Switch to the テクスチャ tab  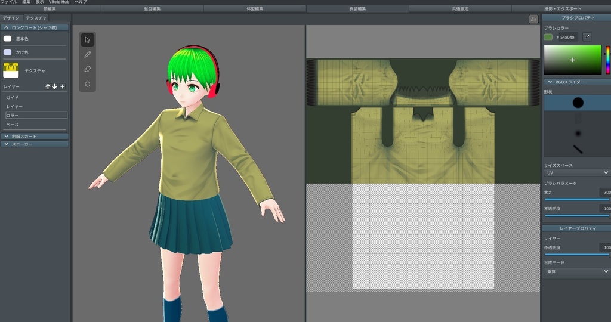pyautogui.click(x=36, y=18)
